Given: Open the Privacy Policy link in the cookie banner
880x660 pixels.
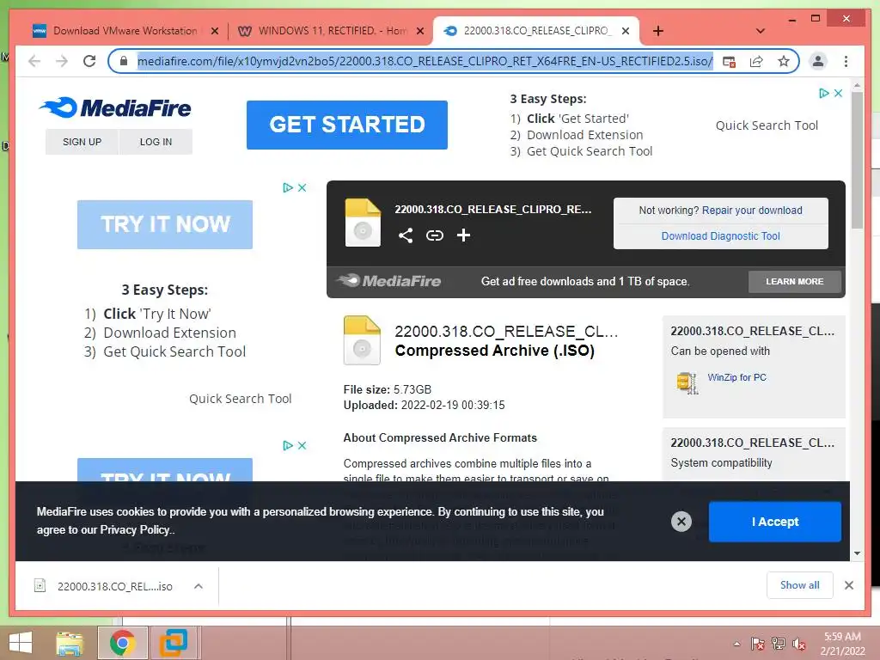Looking at the screenshot, I should click(x=135, y=529).
